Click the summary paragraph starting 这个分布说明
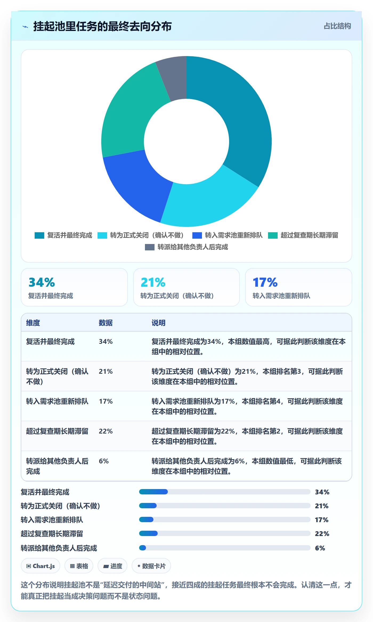Image resolution: width=373 pixels, height=622 pixels. click(x=186, y=590)
